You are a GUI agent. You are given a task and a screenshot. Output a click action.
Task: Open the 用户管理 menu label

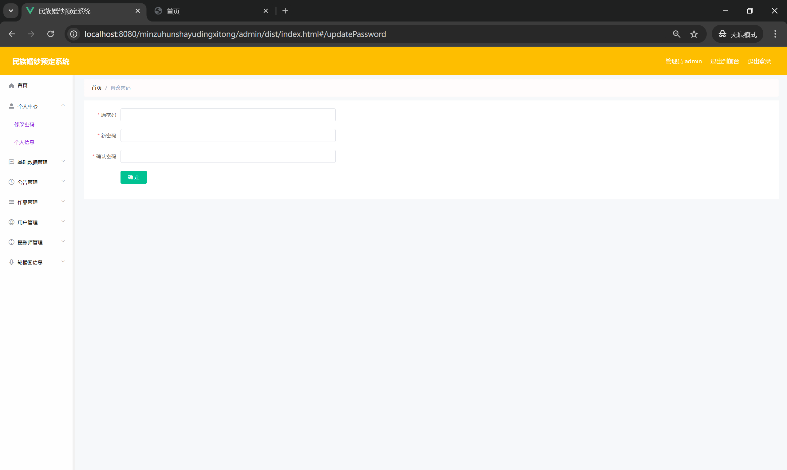pos(28,222)
